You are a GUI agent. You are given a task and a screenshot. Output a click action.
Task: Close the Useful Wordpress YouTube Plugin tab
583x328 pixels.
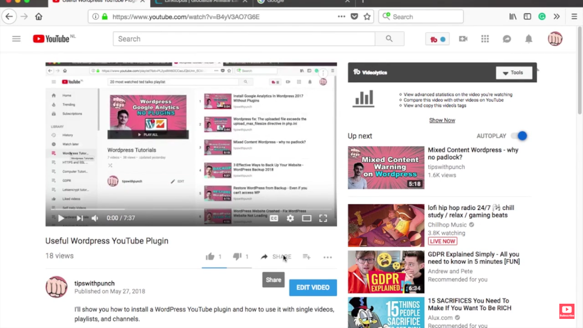pos(142,1)
